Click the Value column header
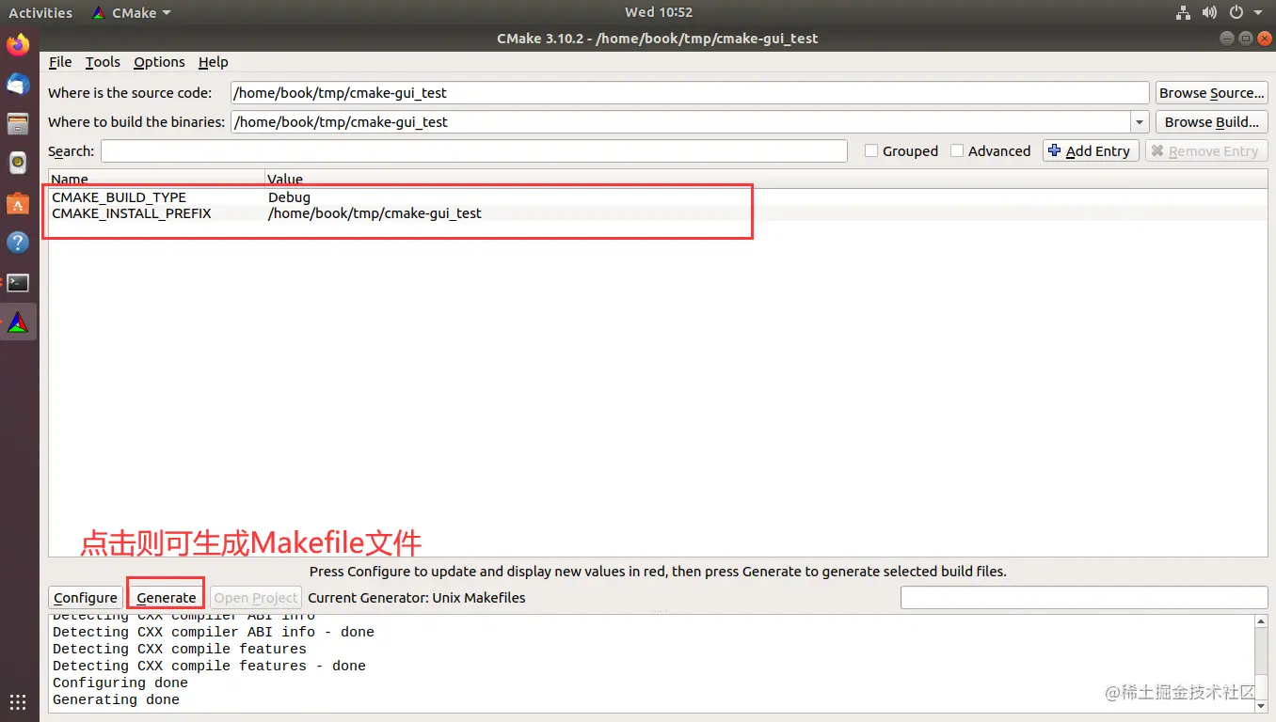The height and width of the screenshot is (722, 1276). click(x=766, y=179)
